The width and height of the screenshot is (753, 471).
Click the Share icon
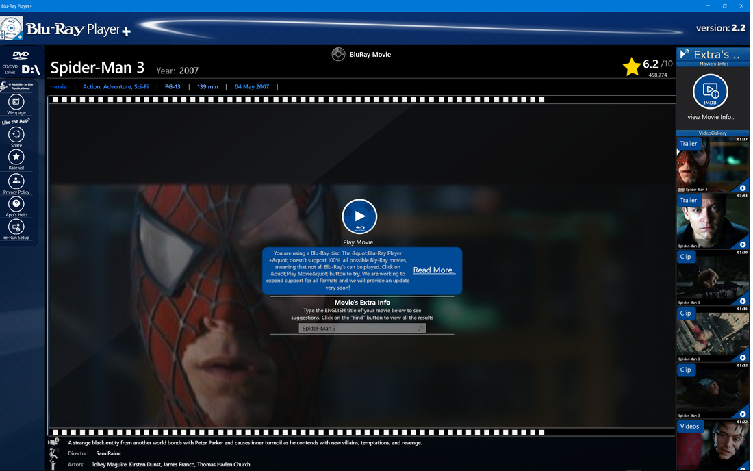16,134
